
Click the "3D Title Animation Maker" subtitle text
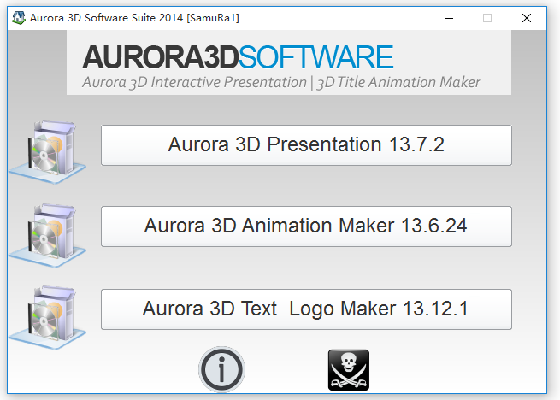[398, 83]
